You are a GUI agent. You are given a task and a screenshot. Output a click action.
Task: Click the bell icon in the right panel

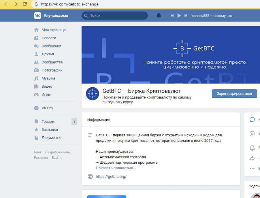[252, 148]
